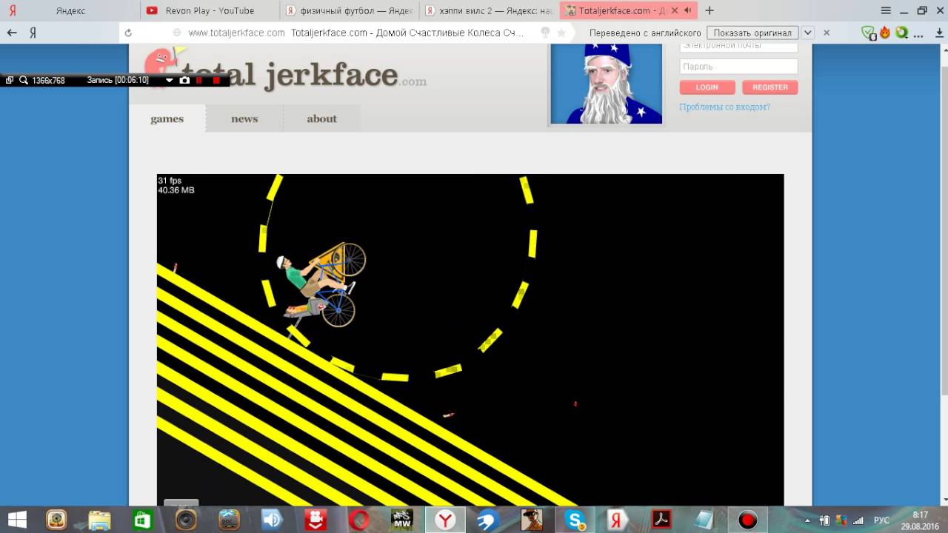Open Adobe Reader taskbar icon

coord(661,520)
